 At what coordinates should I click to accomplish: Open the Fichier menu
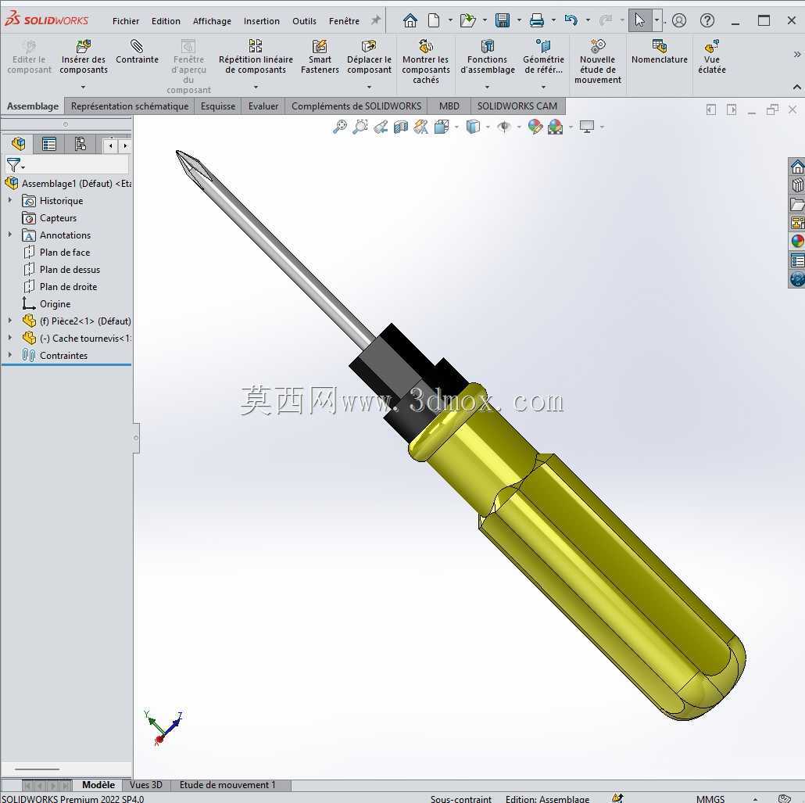[x=126, y=21]
